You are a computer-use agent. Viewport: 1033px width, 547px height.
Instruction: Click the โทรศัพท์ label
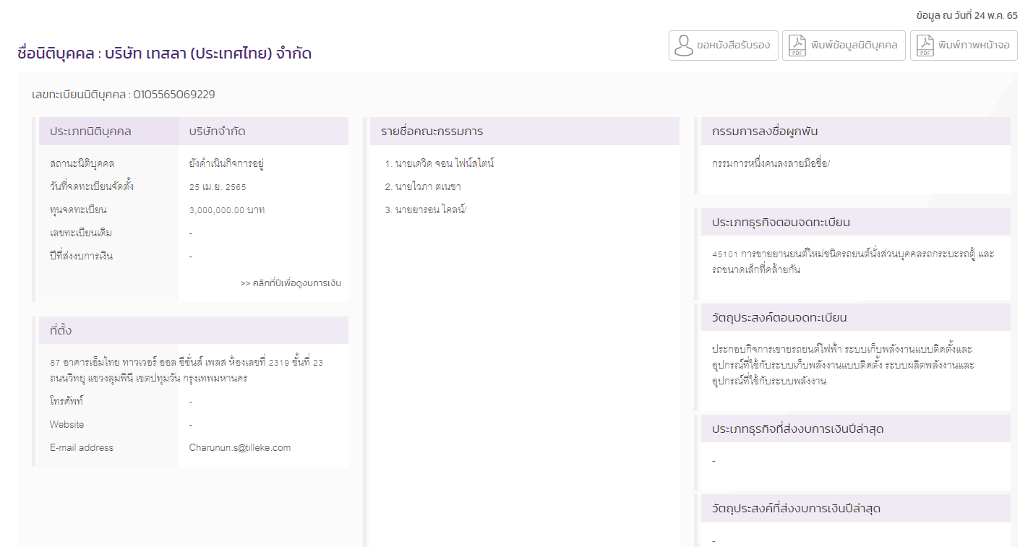pos(67,400)
